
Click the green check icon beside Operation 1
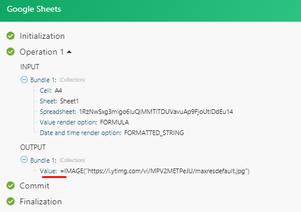click(11, 52)
